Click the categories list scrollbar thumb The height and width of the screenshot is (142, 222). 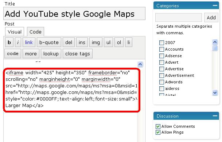(215, 48)
